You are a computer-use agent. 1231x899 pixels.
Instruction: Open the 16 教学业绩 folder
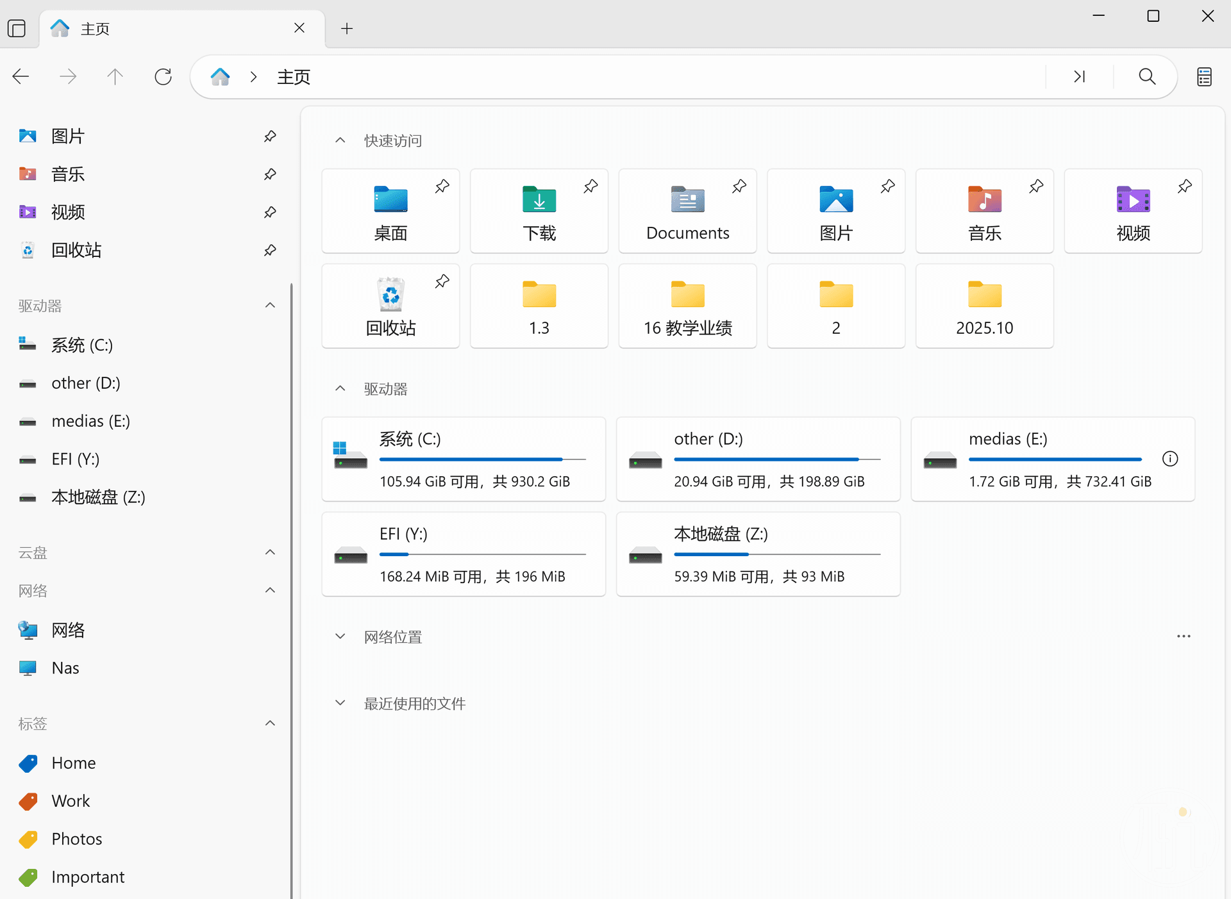(x=687, y=306)
